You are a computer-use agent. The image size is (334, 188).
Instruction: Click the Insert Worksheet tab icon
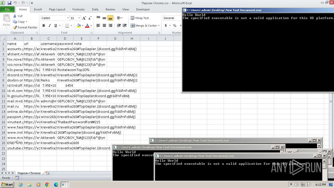point(47,173)
